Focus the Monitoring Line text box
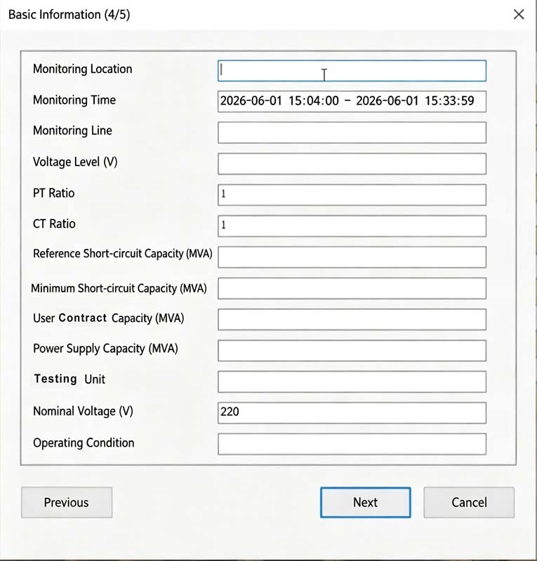Viewport: 537px width, 561px height. [x=352, y=133]
